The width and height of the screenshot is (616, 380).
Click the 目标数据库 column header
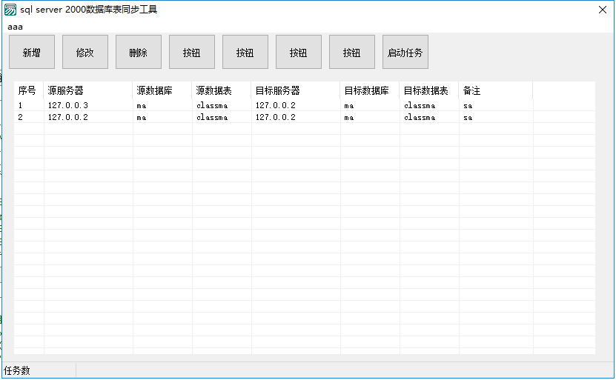click(370, 90)
